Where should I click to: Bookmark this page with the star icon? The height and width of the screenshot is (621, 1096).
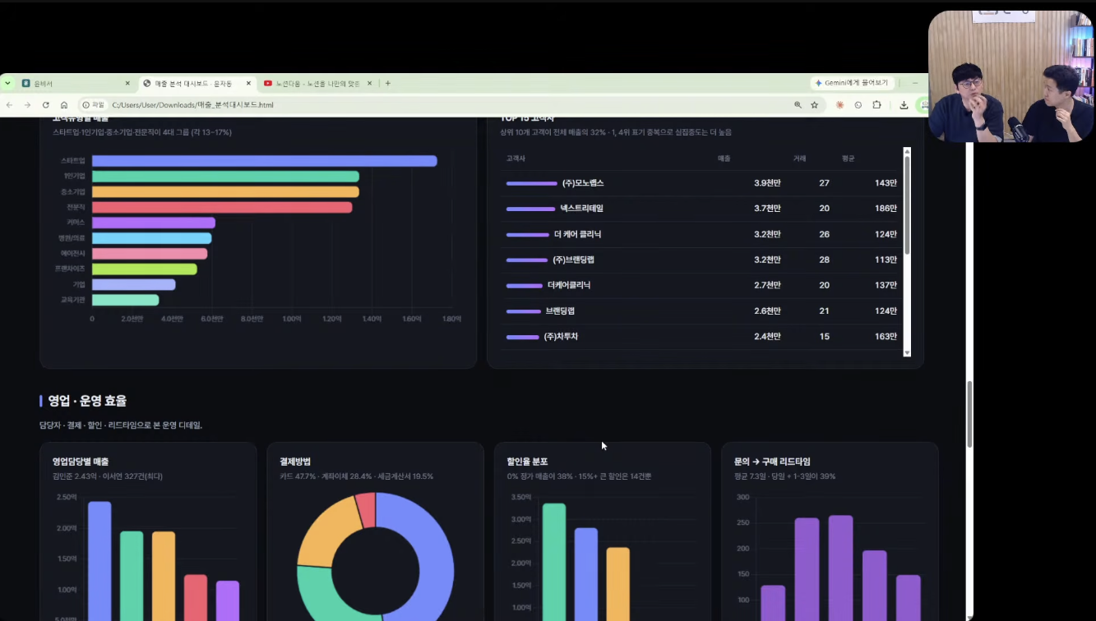[815, 105]
